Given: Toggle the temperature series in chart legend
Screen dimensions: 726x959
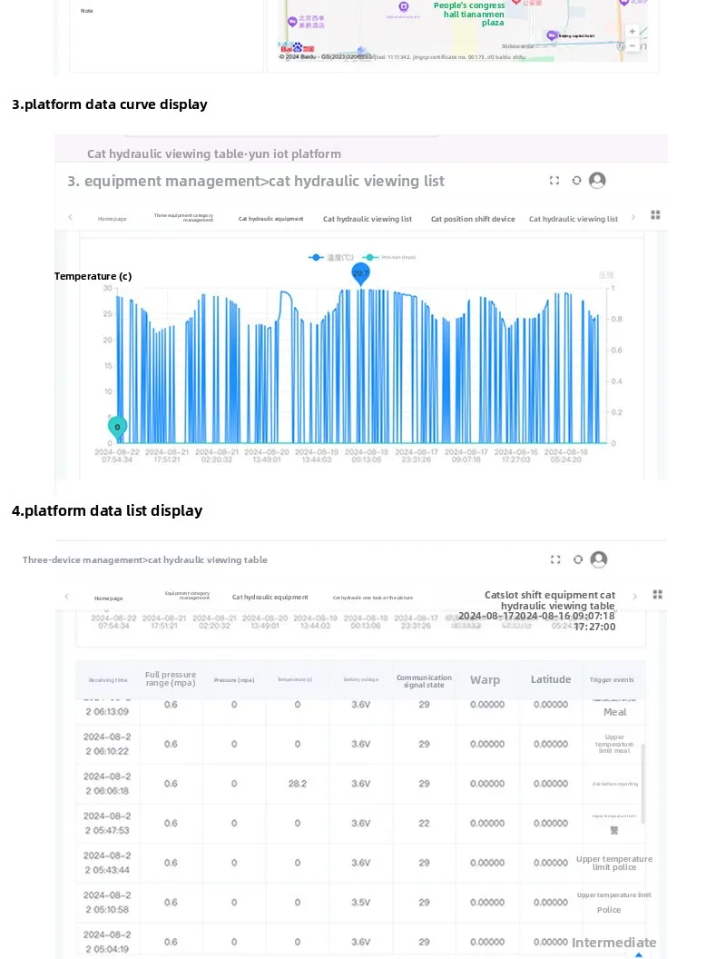Looking at the screenshot, I should pyautogui.click(x=330, y=258).
